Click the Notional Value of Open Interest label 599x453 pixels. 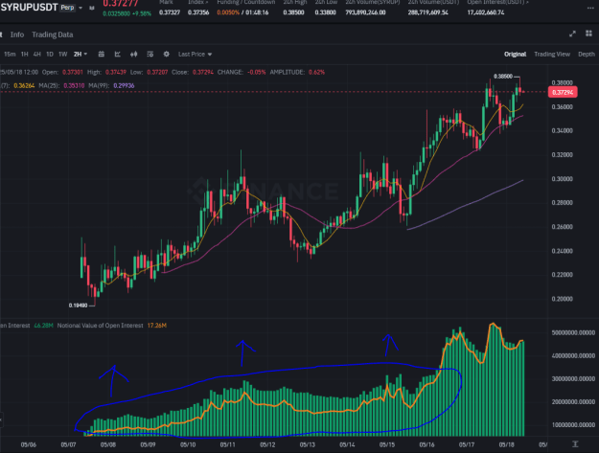point(100,326)
